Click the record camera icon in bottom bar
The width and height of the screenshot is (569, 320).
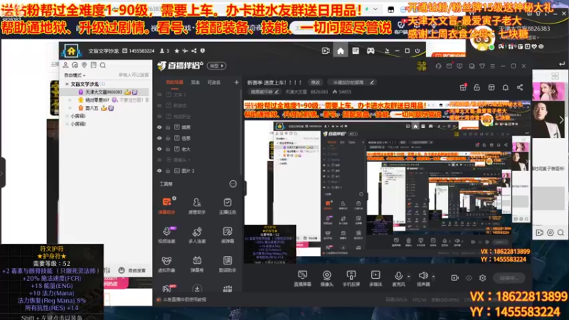tap(454, 278)
